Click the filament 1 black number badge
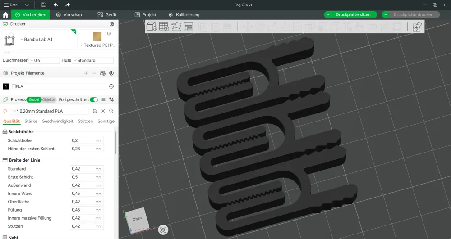Screen dimensions: 451x239 click(x=6, y=86)
